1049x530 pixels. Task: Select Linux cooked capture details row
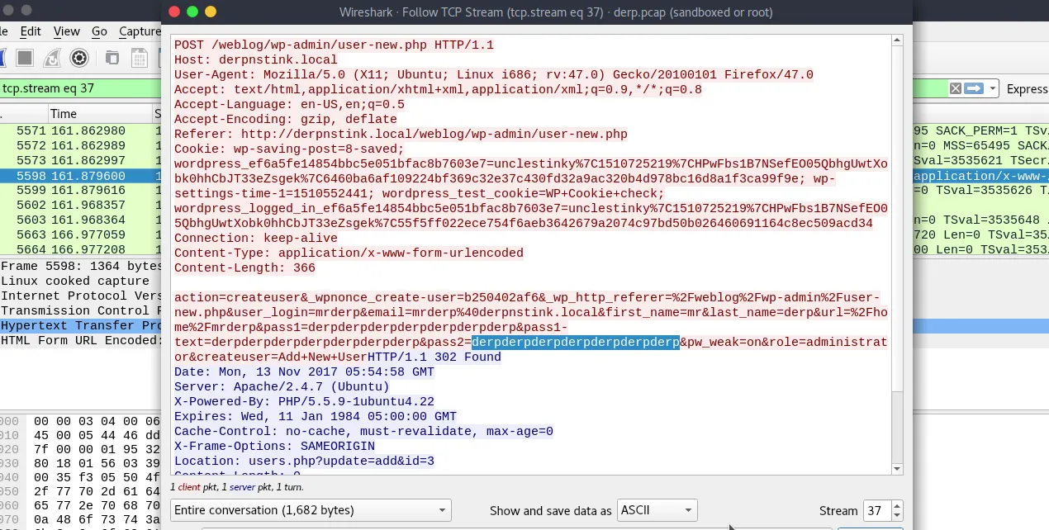click(81, 282)
